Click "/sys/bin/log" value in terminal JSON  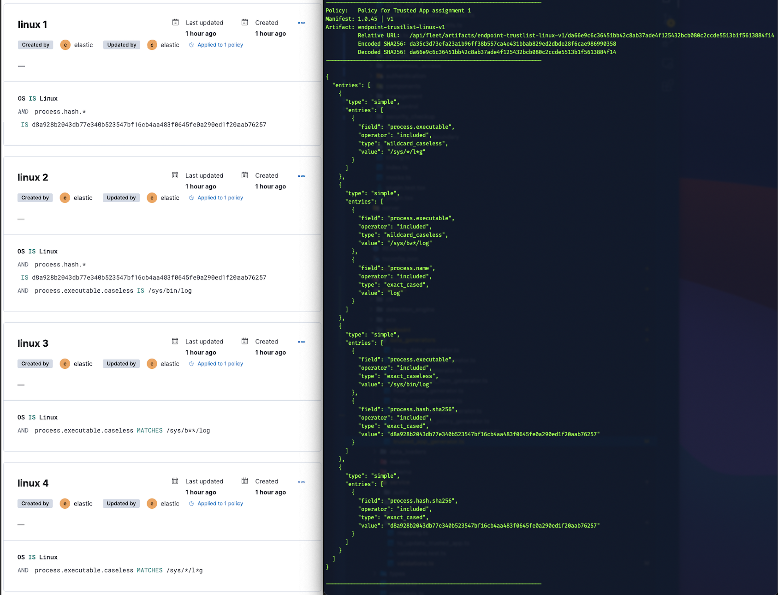point(409,385)
